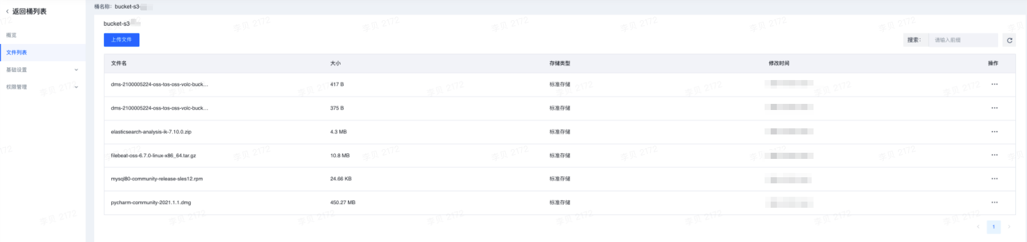The height and width of the screenshot is (242, 1027).
Task: Open more actions for filebeat-oss-6.7.0 file
Action: point(994,155)
